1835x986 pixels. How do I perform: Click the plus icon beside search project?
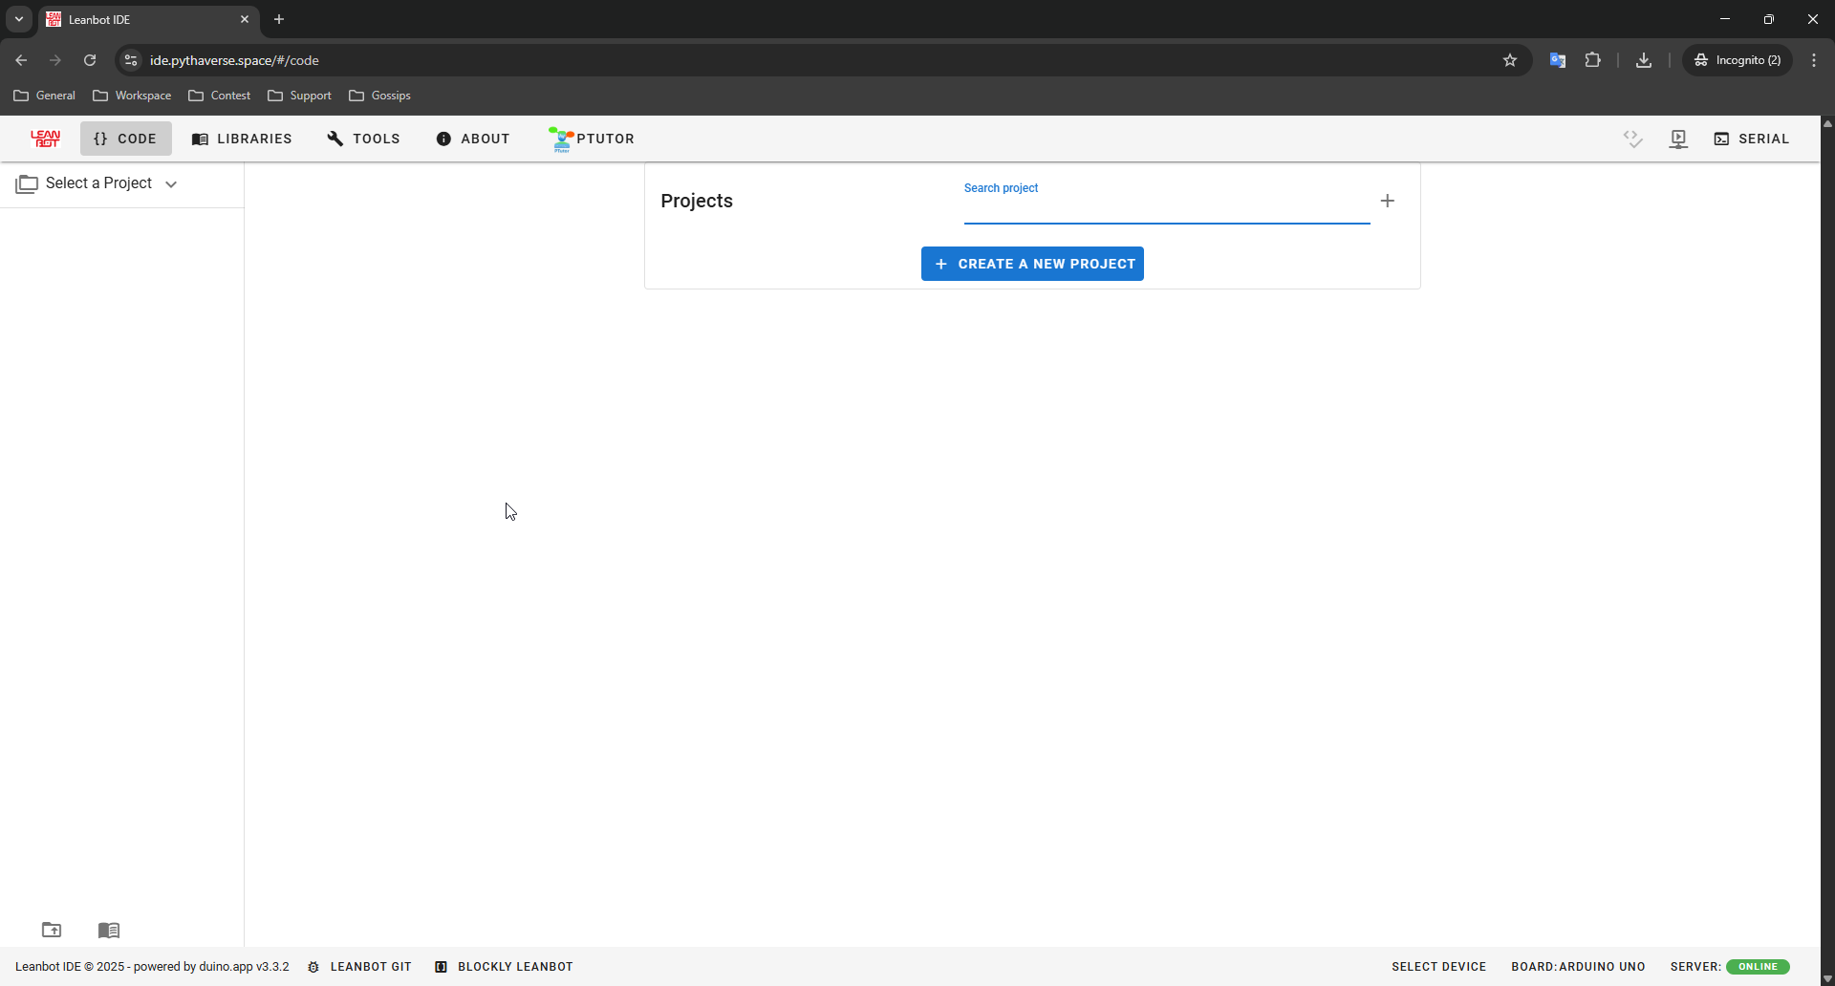click(1387, 201)
